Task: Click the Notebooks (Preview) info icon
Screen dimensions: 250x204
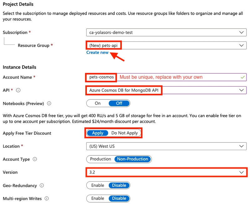Action: pyautogui.click(x=49, y=103)
